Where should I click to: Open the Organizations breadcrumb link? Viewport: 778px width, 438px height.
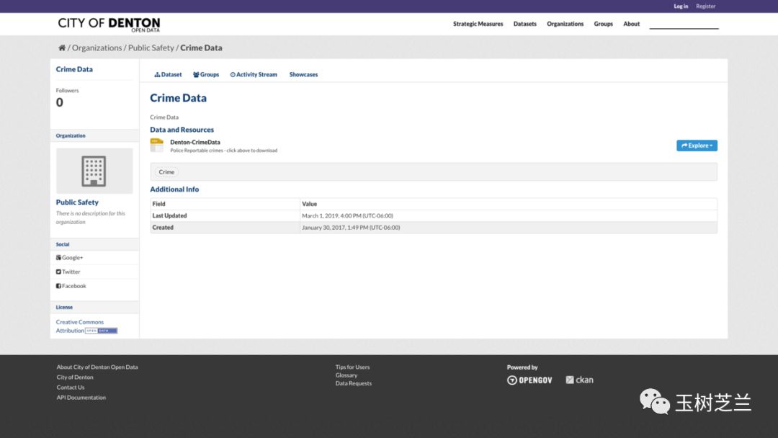pos(97,48)
